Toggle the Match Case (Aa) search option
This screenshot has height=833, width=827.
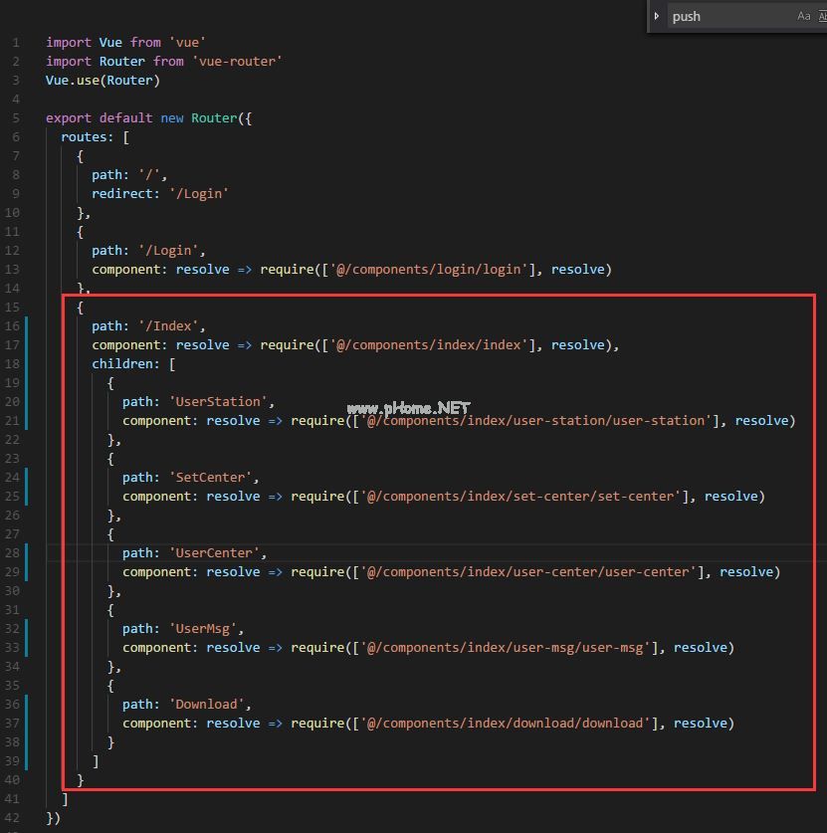coord(804,17)
